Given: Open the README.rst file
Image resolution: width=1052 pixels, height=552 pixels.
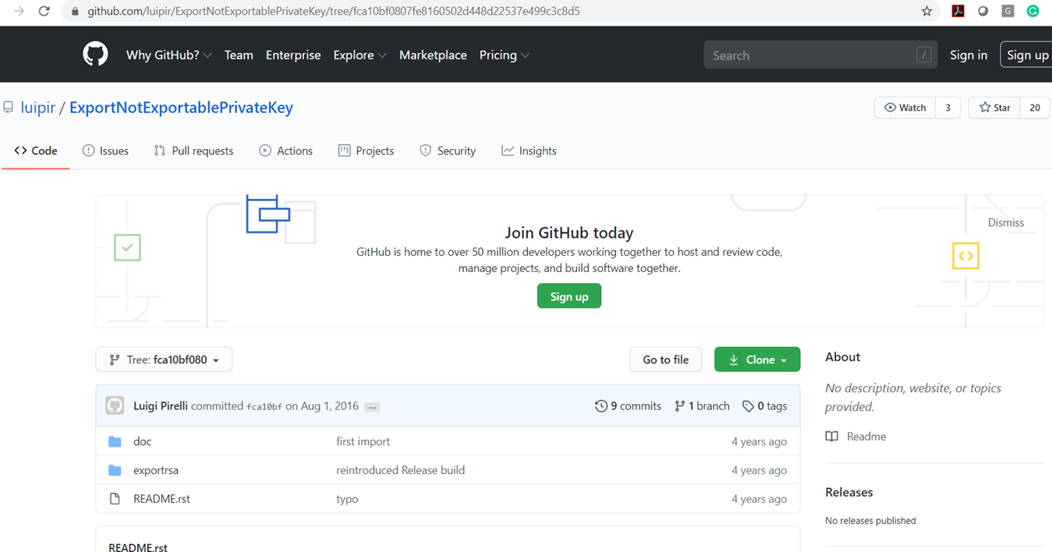Looking at the screenshot, I should click(x=161, y=499).
